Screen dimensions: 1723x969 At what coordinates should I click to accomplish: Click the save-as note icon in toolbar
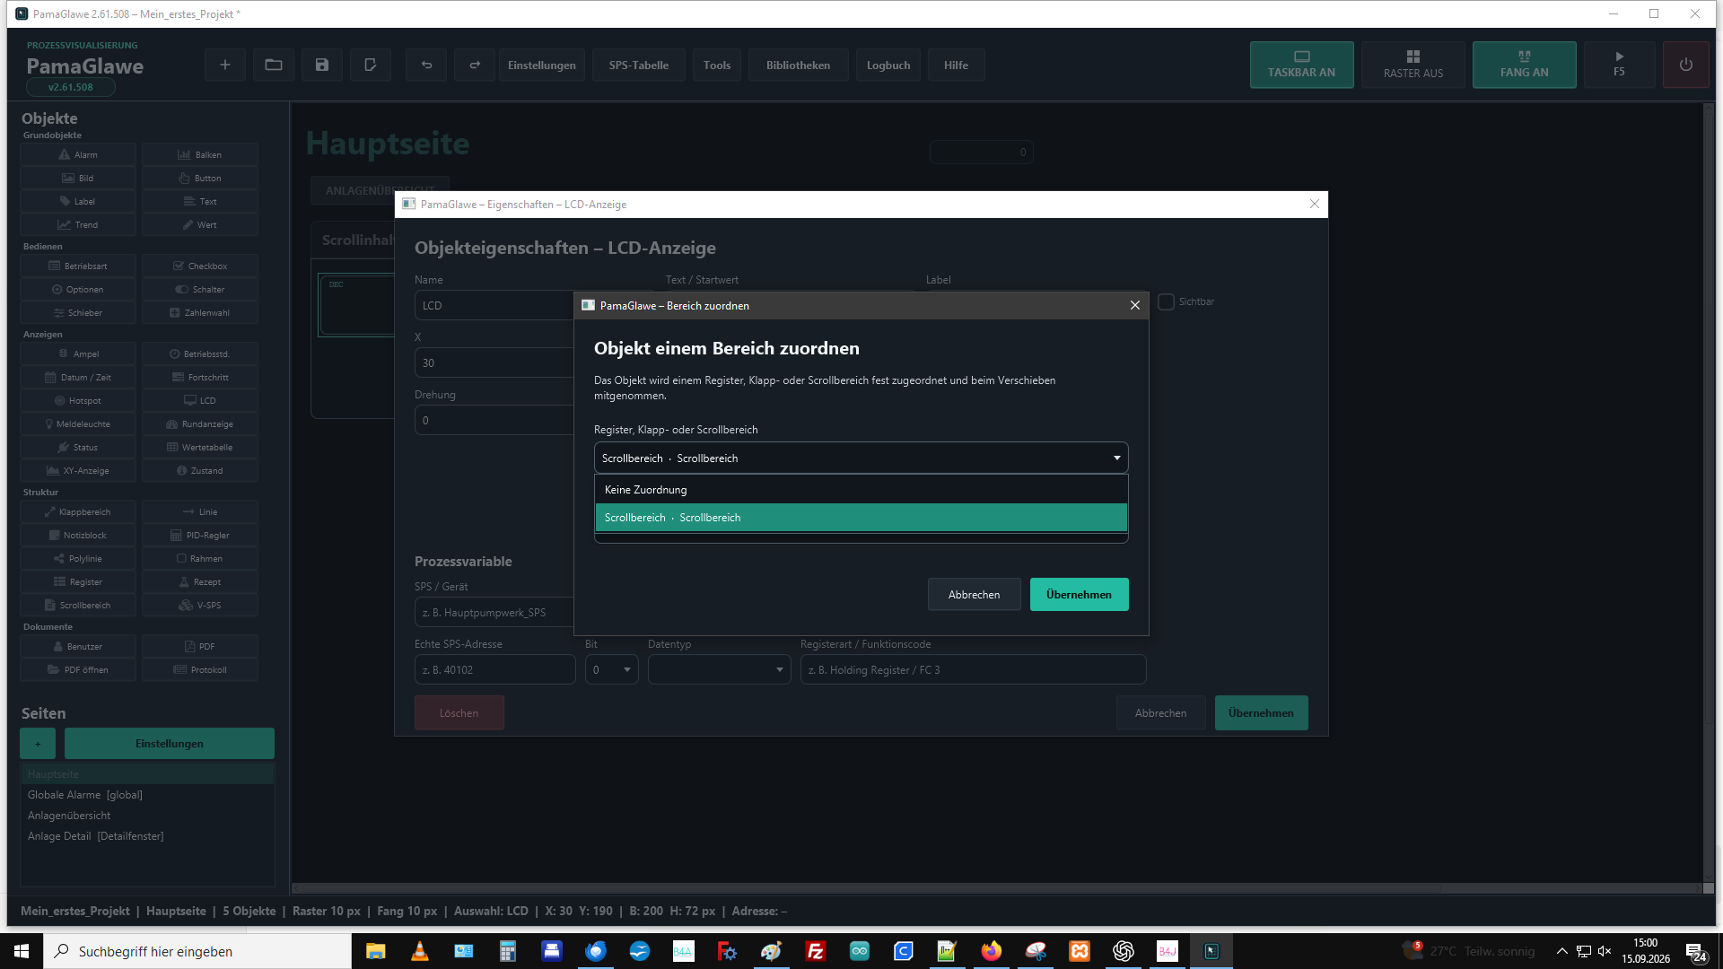pyautogui.click(x=371, y=65)
